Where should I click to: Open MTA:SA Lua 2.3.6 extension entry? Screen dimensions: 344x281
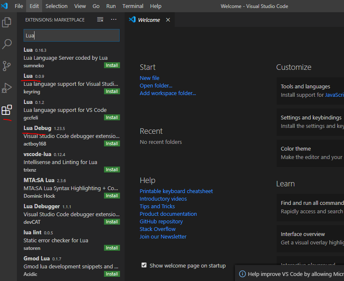(x=71, y=188)
